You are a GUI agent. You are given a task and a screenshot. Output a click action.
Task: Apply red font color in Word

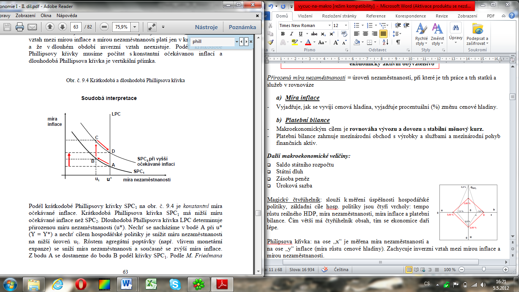click(308, 42)
